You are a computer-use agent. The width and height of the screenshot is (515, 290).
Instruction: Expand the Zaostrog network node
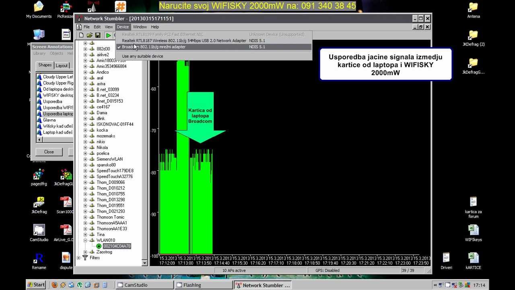pyautogui.click(x=85, y=252)
